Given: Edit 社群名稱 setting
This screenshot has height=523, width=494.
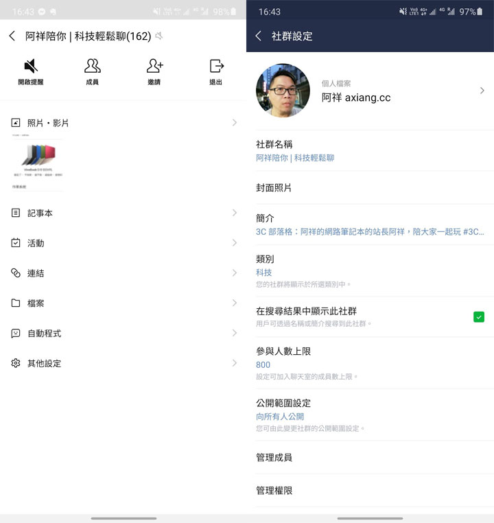Looking at the screenshot, I should 370,151.
